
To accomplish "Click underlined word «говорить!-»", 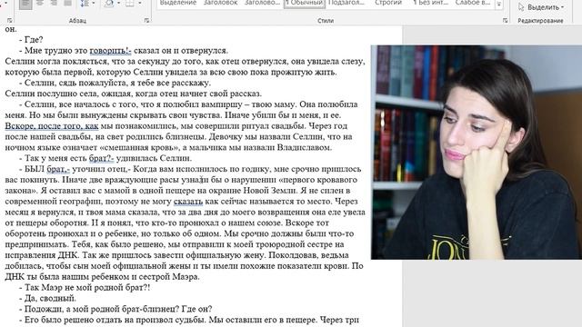I will pyautogui.click(x=110, y=51).
